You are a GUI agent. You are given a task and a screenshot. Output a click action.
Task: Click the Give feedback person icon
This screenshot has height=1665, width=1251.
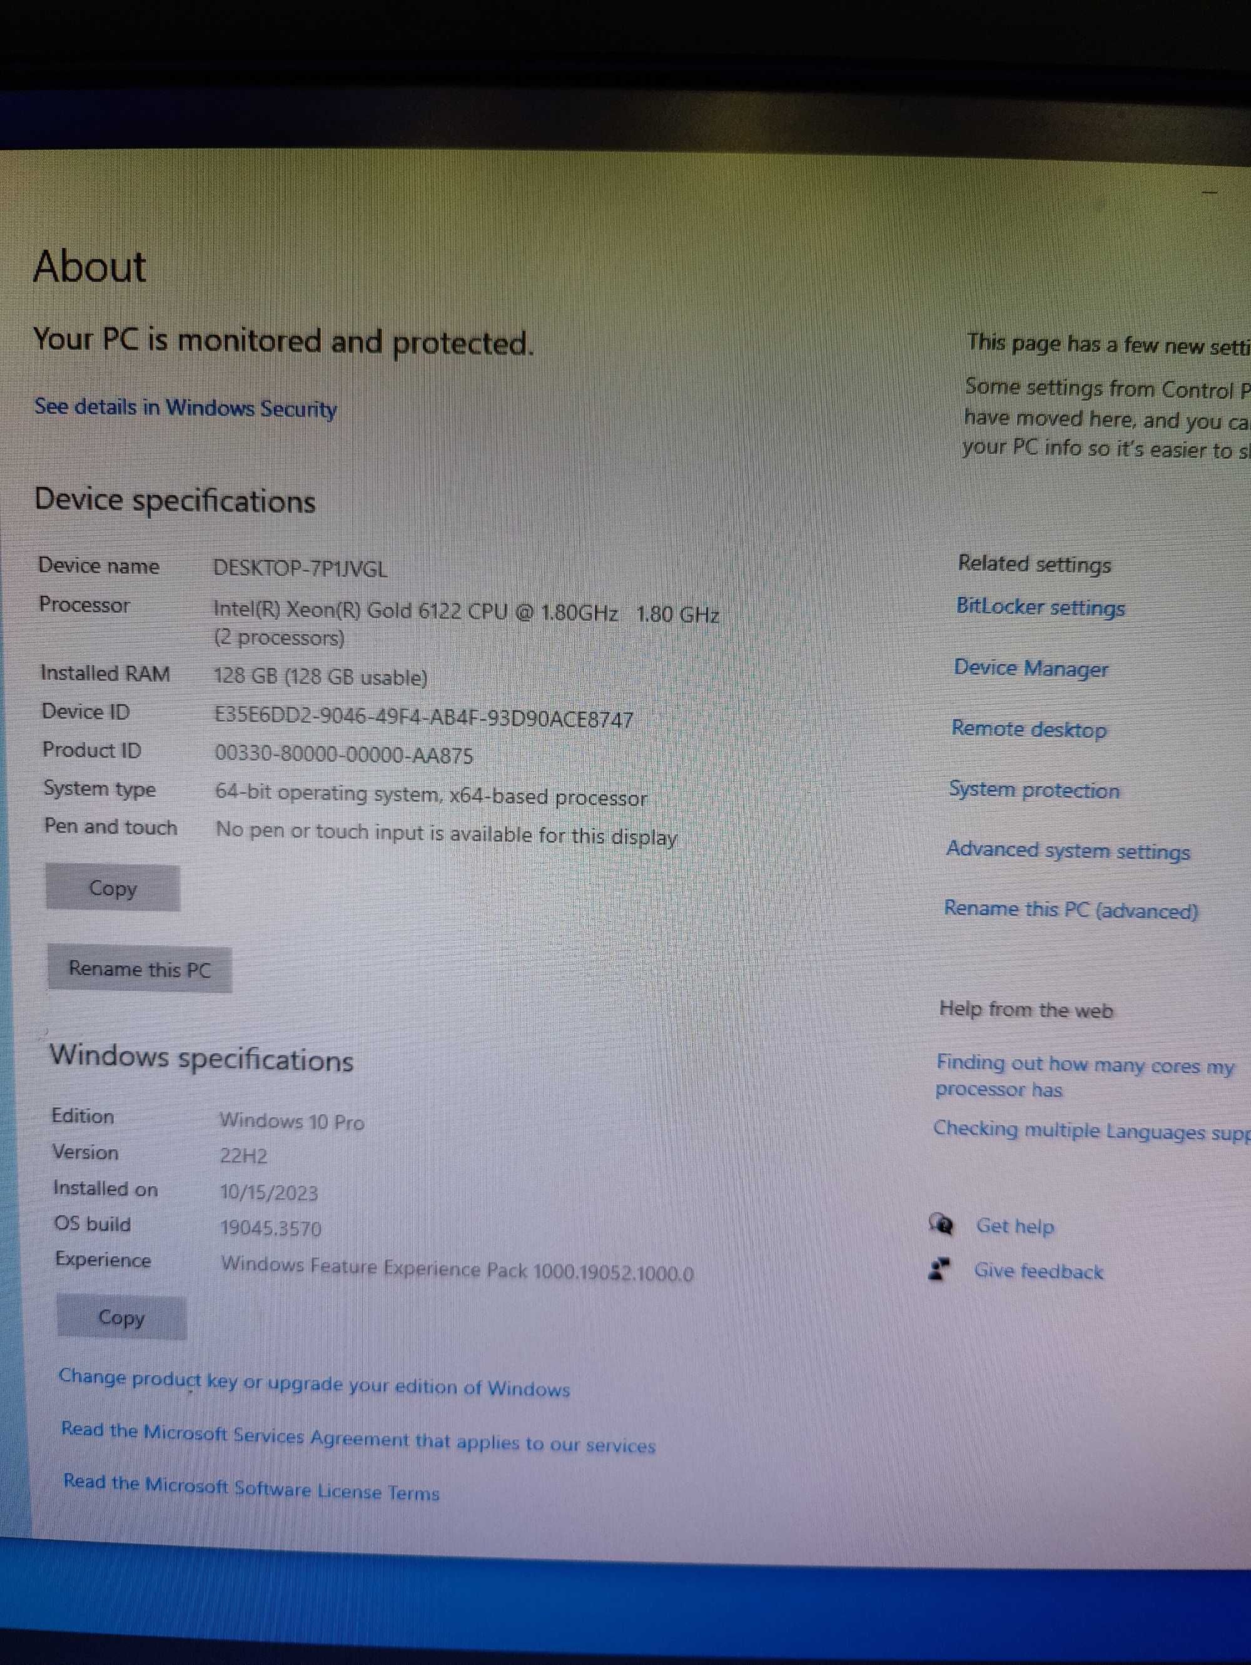point(939,1269)
